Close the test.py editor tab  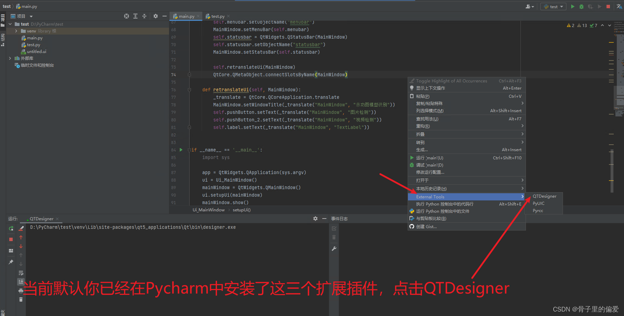(x=228, y=16)
